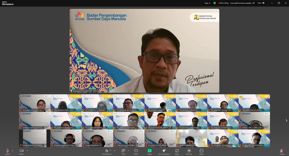Open the More options menu
Image resolution: width=289 pixels, height=156 pixels.
(201, 151)
